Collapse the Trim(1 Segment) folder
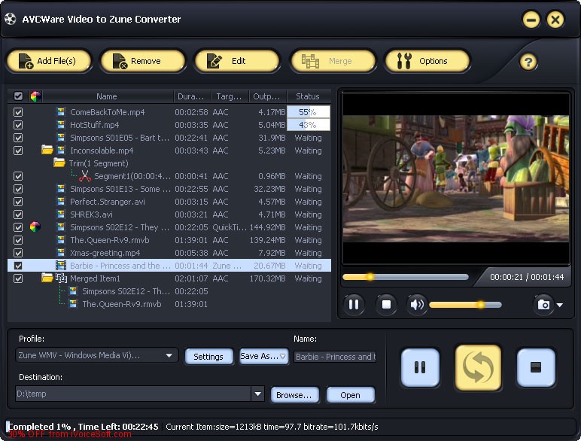 click(59, 163)
